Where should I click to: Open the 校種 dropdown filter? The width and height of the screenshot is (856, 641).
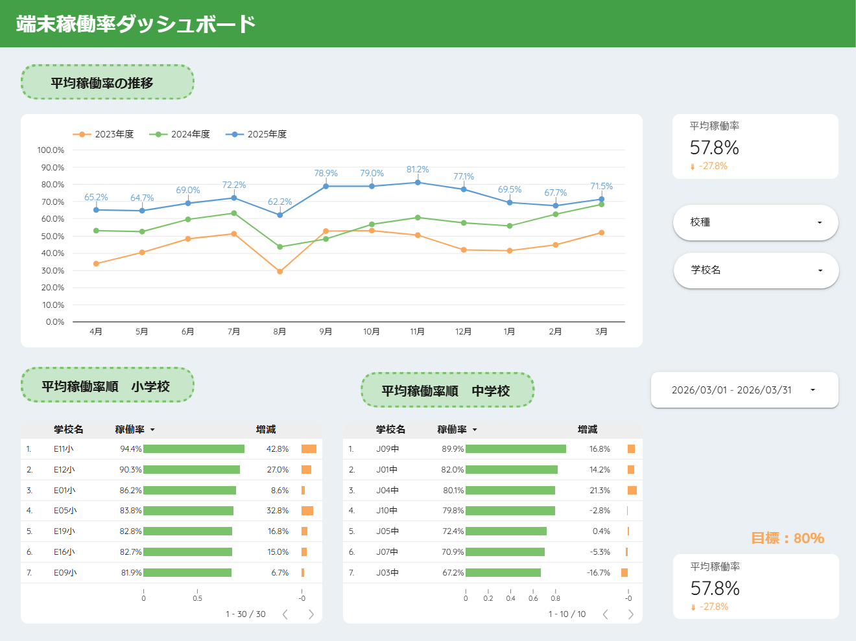pyautogui.click(x=755, y=222)
